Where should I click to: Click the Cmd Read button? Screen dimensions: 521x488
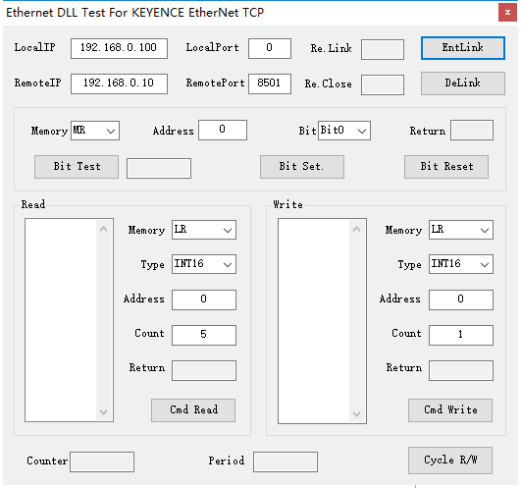click(x=193, y=410)
